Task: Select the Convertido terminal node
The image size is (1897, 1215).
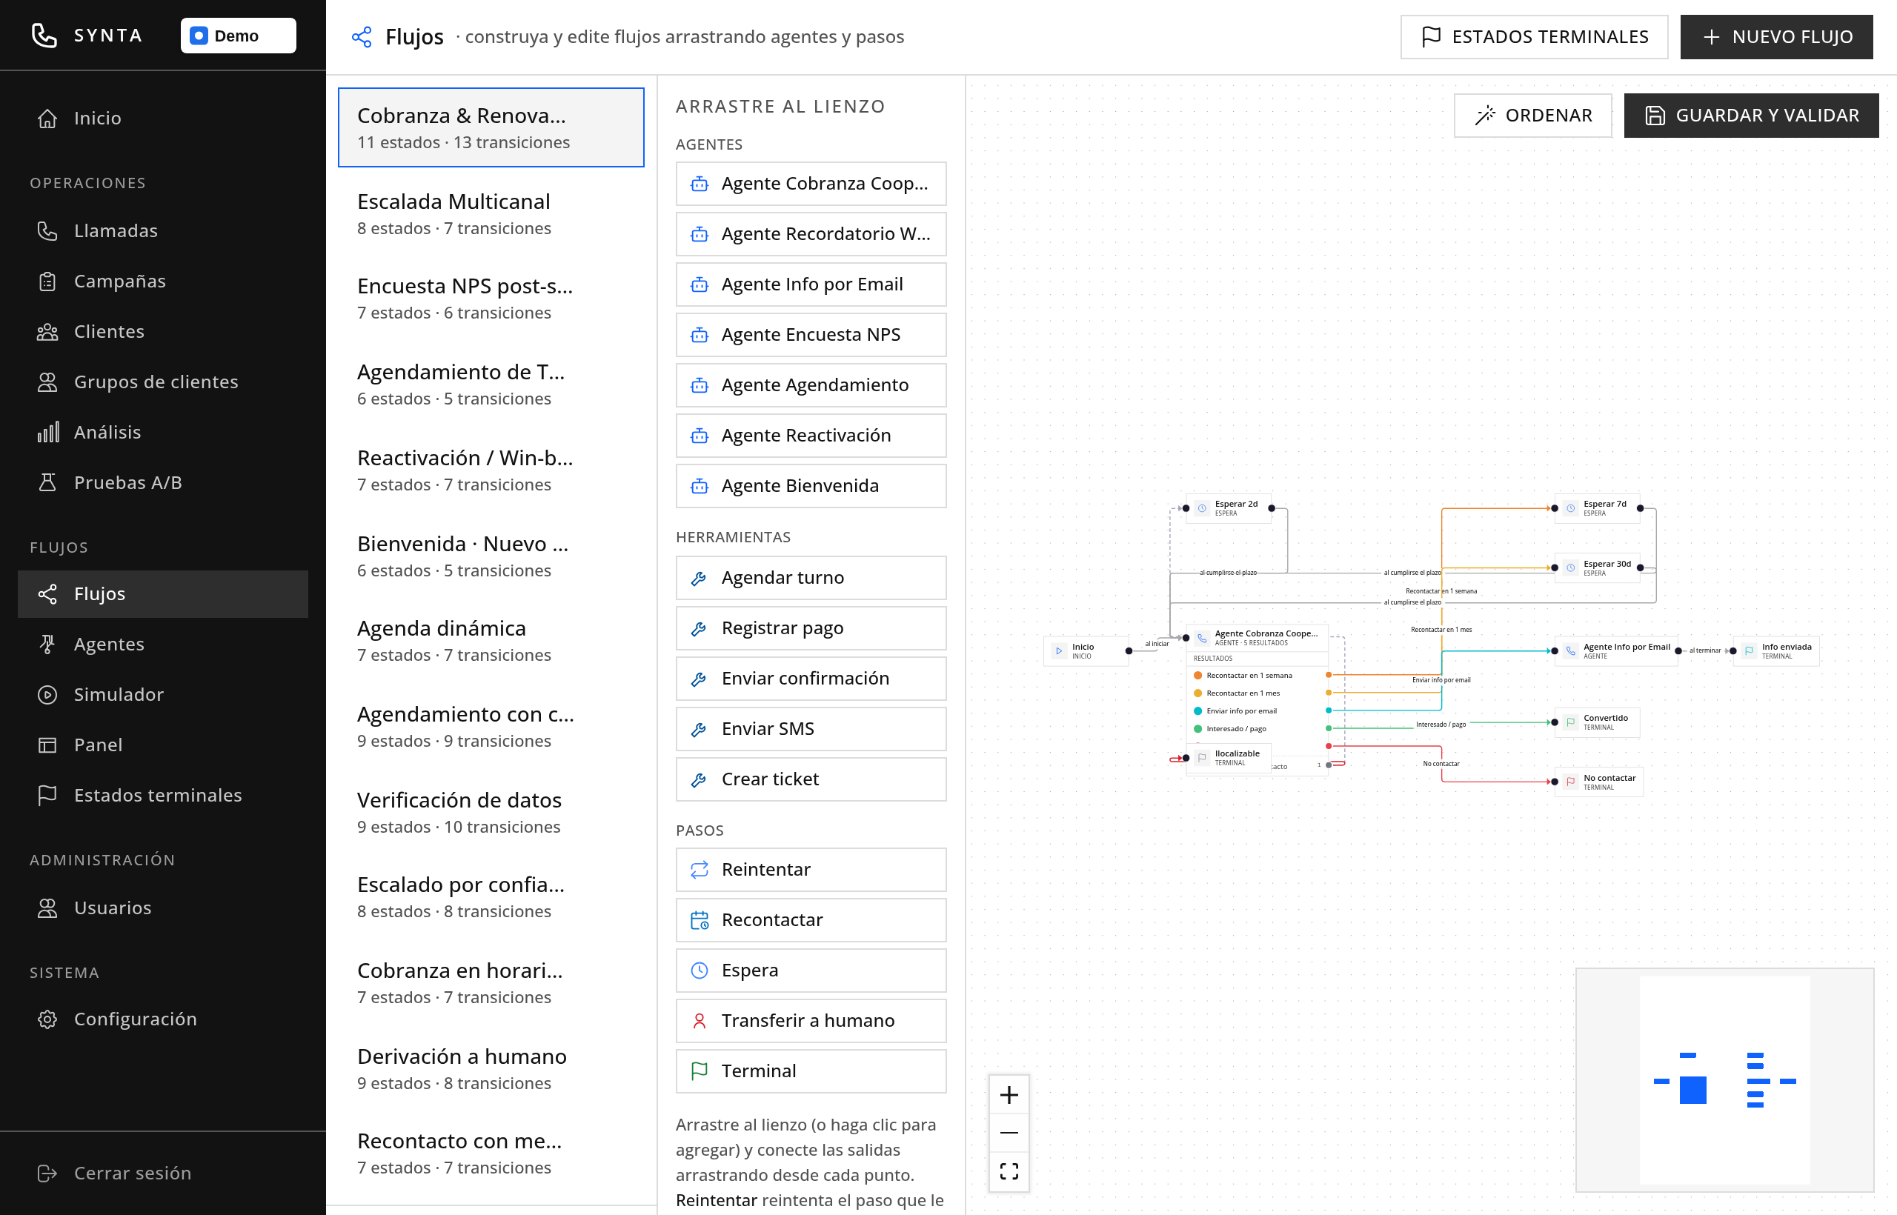Action: pos(1597,722)
